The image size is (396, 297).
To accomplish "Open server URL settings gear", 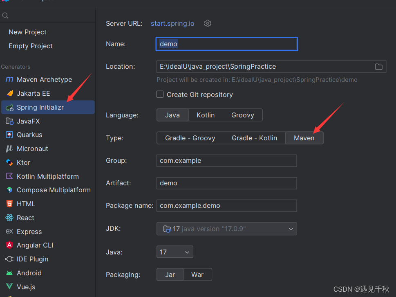I will (x=207, y=23).
